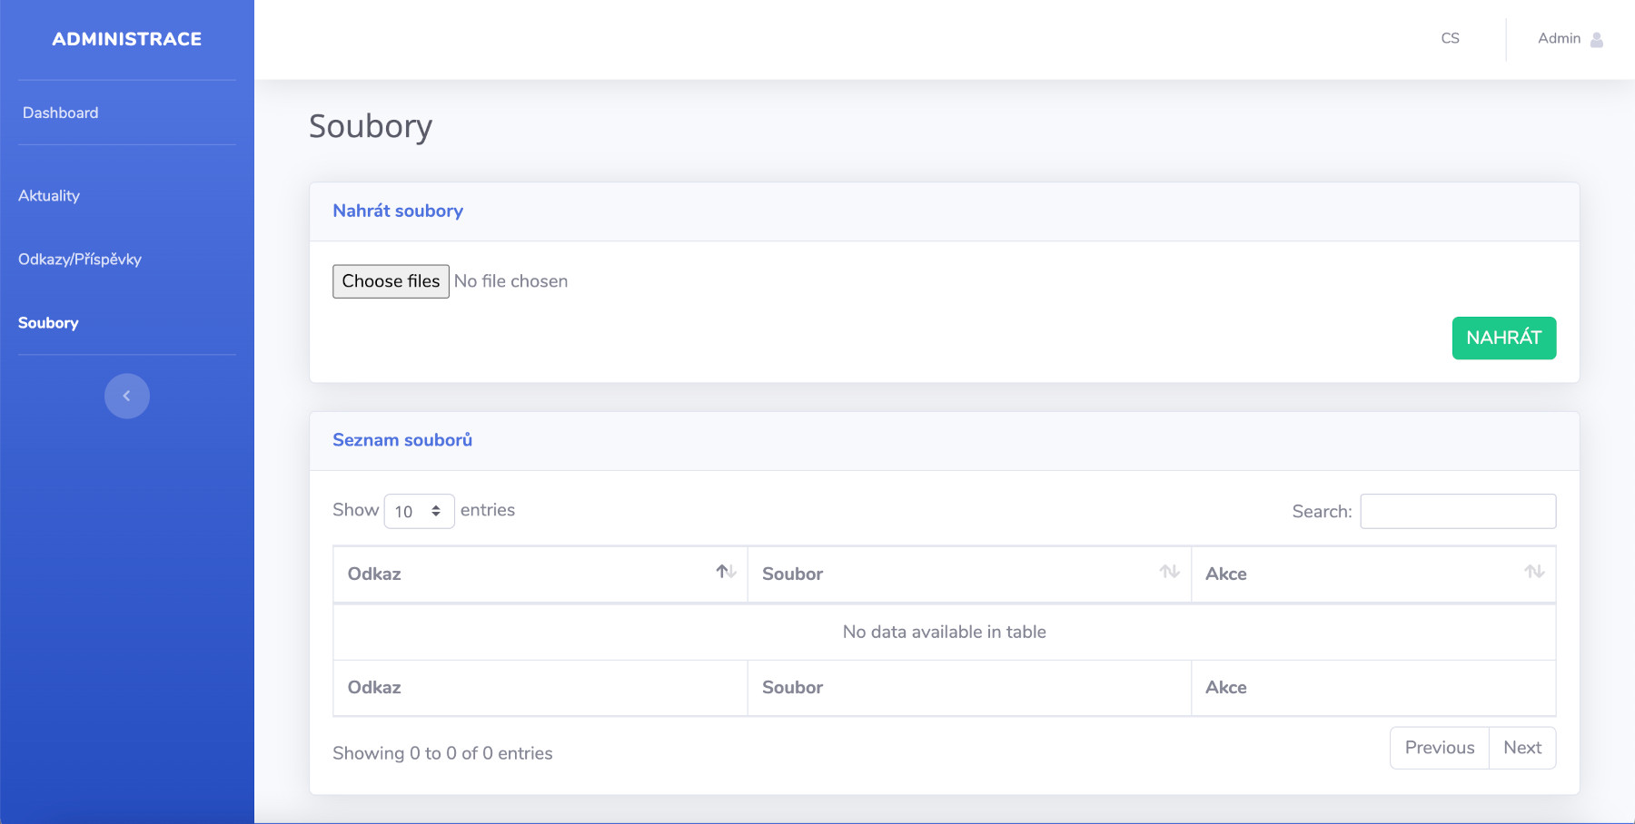The width and height of the screenshot is (1635, 824).
Task: Click the Soubor column header
Action: (x=792, y=574)
